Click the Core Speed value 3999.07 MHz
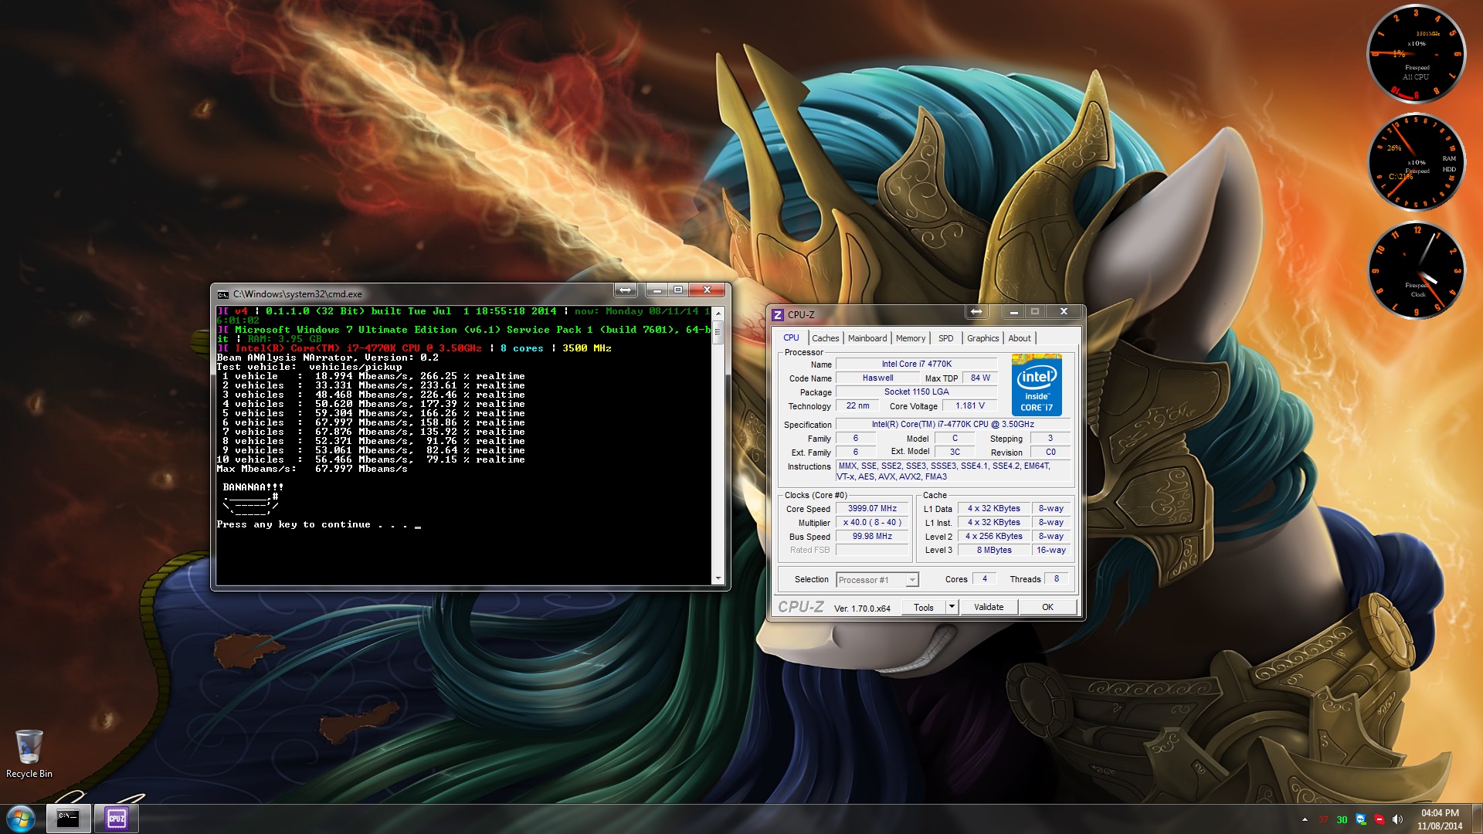The image size is (1483, 834). 872,508
